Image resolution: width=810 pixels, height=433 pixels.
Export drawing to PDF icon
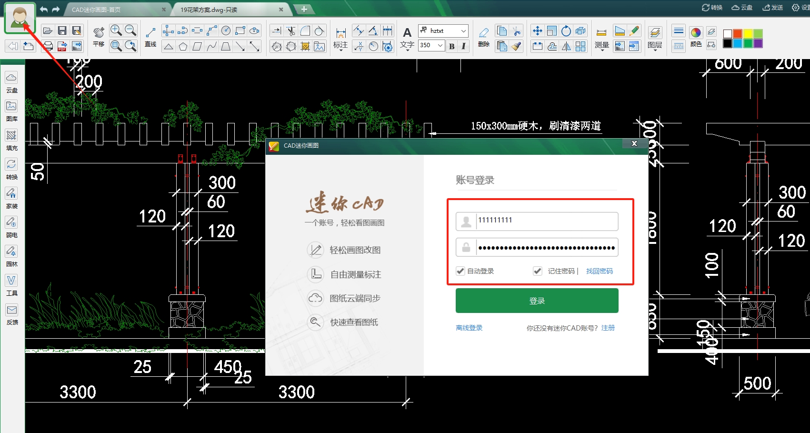62,46
